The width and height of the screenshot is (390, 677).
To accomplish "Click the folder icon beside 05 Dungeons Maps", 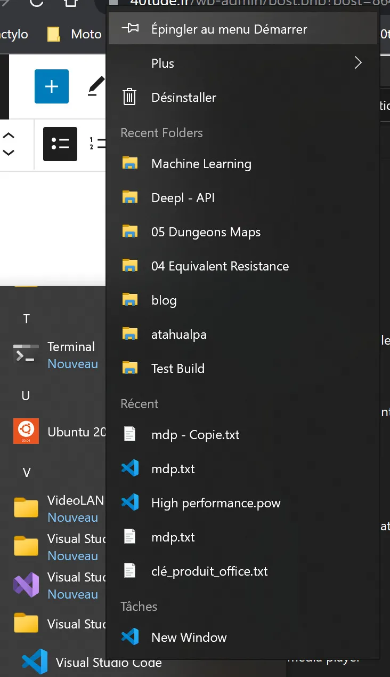I will click(x=130, y=232).
